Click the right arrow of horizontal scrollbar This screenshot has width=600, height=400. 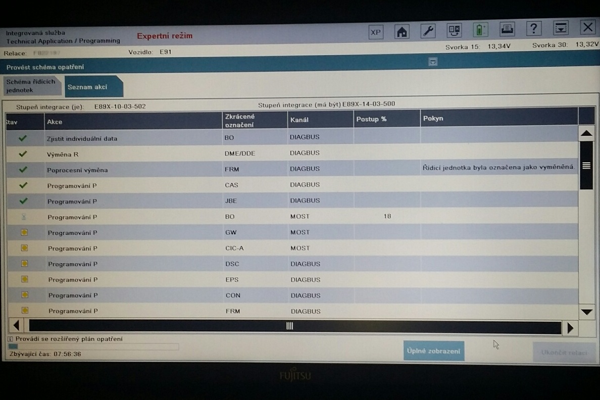point(571,328)
